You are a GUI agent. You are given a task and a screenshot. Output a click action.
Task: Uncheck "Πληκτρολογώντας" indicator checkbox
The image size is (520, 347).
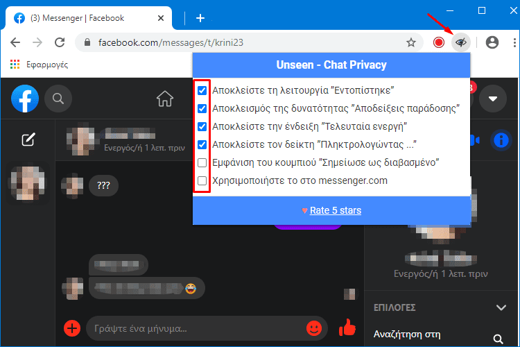tap(202, 145)
